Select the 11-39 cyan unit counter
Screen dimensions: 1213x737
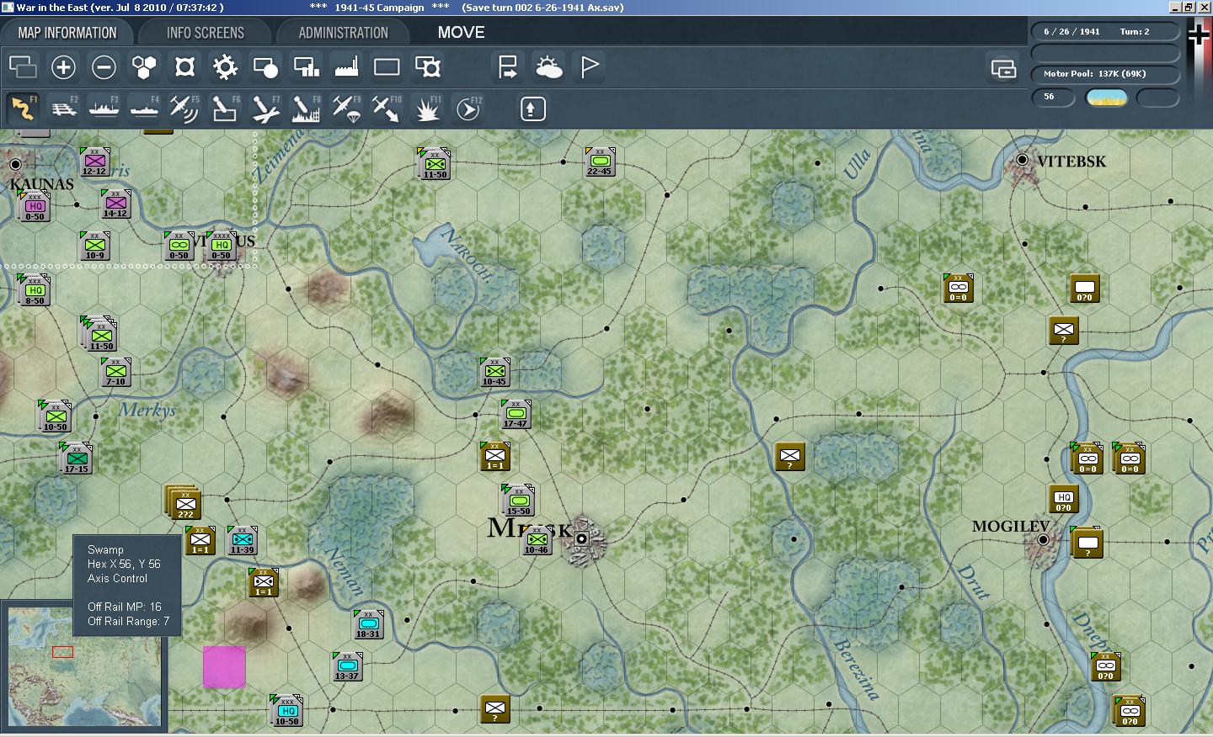(x=242, y=540)
